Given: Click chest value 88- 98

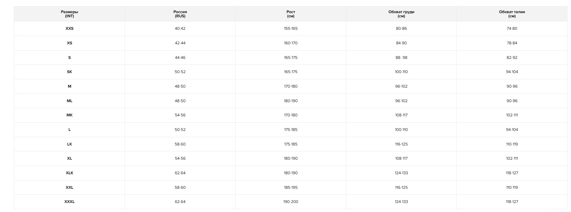Looking at the screenshot, I should (x=401, y=58).
